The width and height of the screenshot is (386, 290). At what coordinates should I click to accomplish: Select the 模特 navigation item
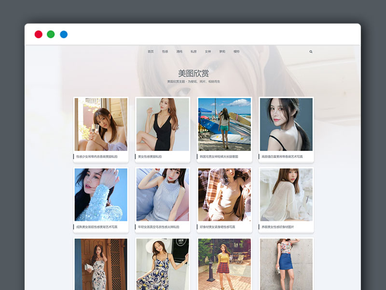[x=236, y=52]
